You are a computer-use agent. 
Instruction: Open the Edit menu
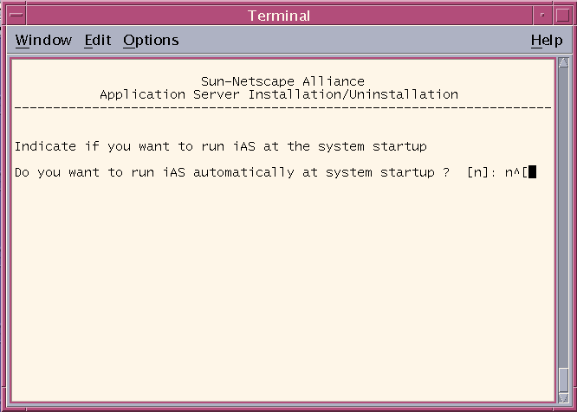[x=98, y=40]
